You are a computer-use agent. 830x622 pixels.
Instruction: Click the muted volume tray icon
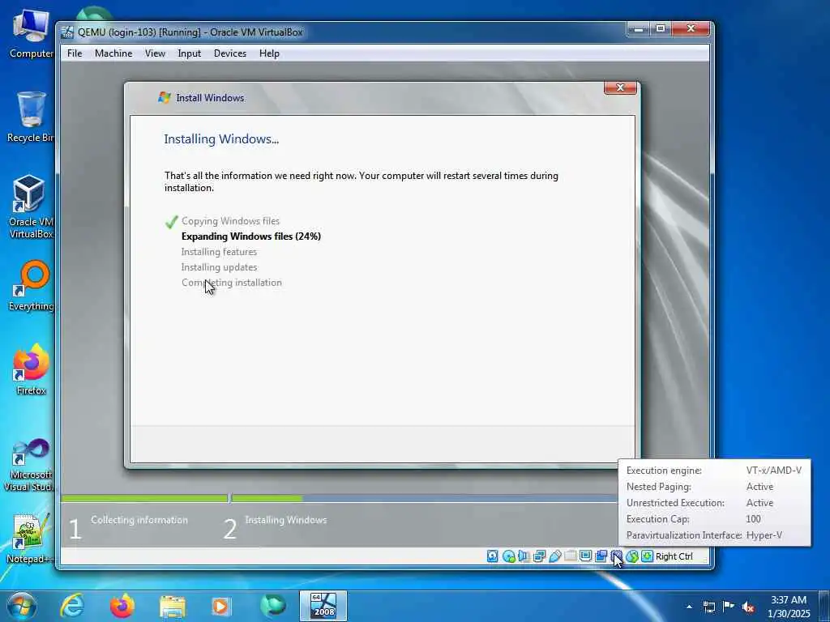(x=748, y=607)
